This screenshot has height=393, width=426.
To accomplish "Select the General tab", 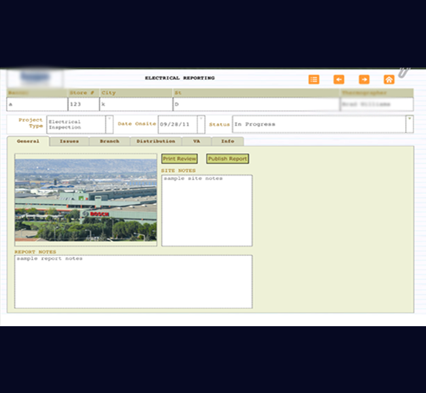I will coord(28,141).
